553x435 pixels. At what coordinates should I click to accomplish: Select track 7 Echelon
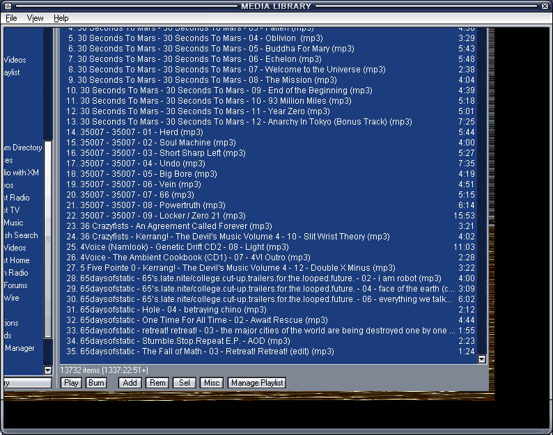[x=269, y=59]
